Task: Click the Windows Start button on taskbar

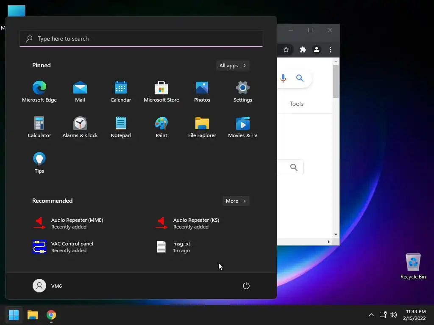Action: pyautogui.click(x=14, y=315)
